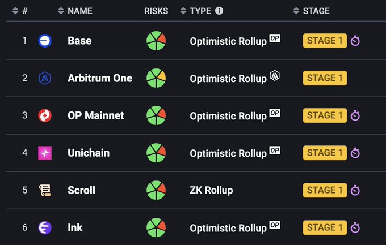386x245 pixels.
Task: Click the countdown timer icon for Scroll
Action: tap(355, 190)
